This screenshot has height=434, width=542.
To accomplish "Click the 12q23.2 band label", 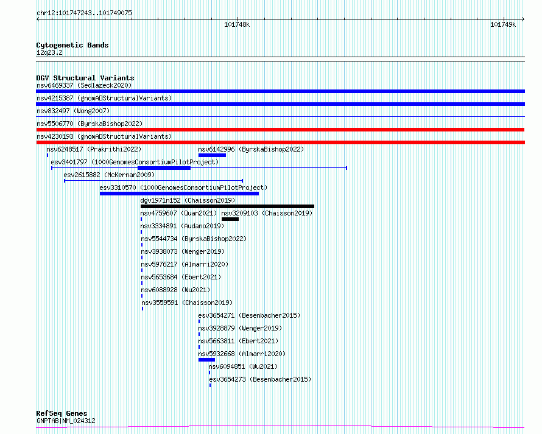I will point(49,52).
